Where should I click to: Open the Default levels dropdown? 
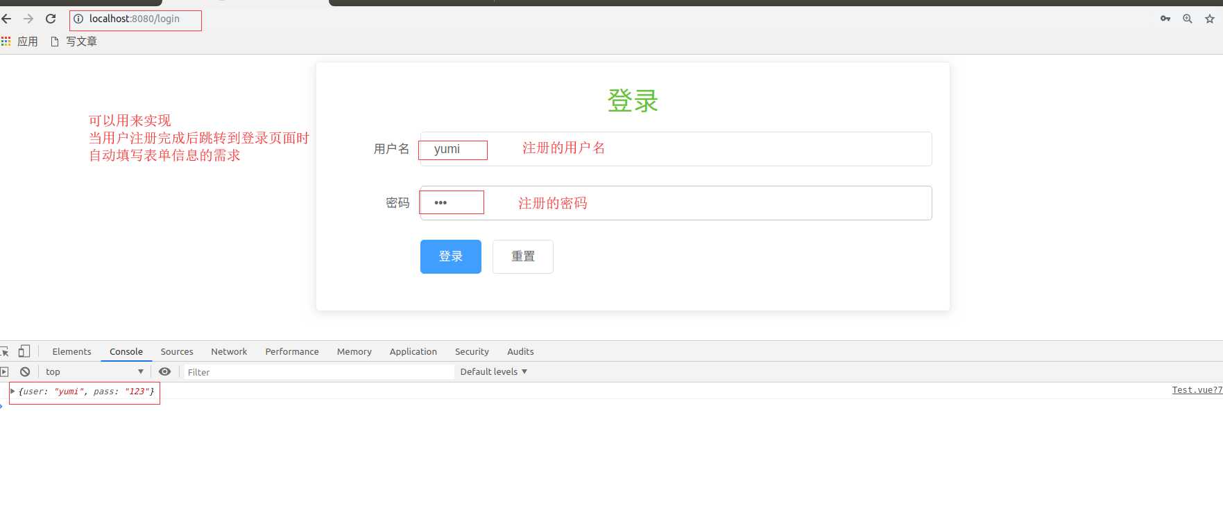tap(494, 372)
